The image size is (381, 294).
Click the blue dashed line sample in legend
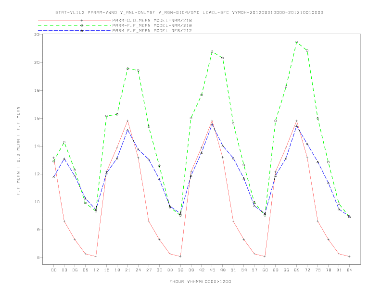coord(75,31)
